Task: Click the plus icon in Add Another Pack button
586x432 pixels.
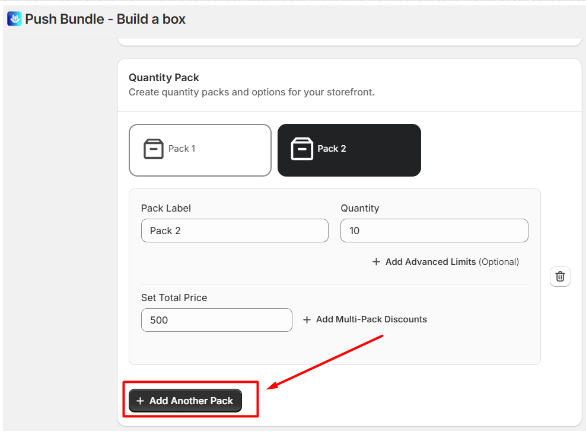Action: (x=140, y=401)
